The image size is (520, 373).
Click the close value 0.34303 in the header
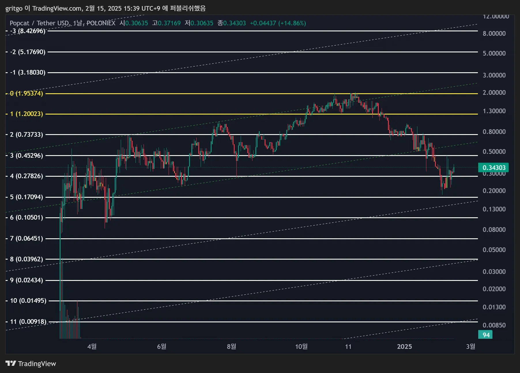coord(234,23)
